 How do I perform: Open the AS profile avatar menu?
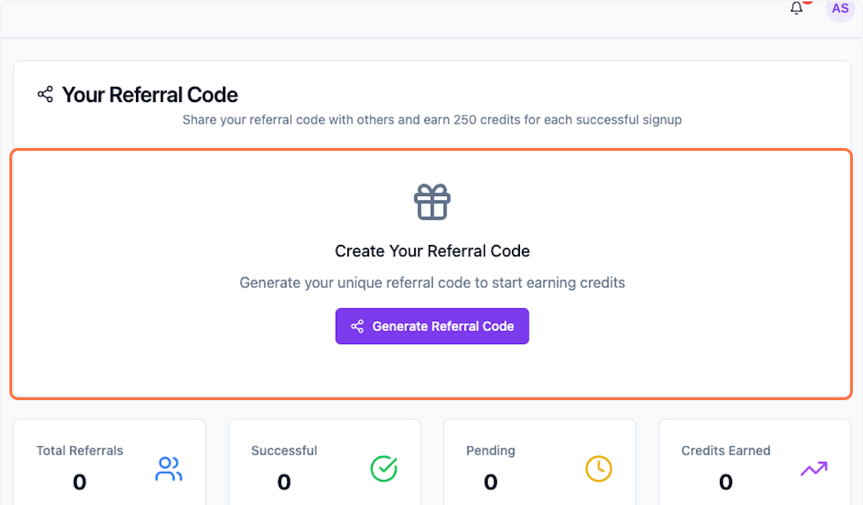(840, 9)
